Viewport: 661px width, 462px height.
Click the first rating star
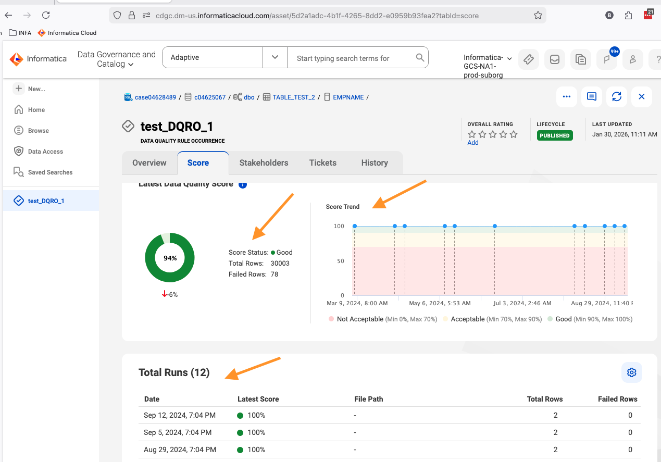tap(472, 134)
